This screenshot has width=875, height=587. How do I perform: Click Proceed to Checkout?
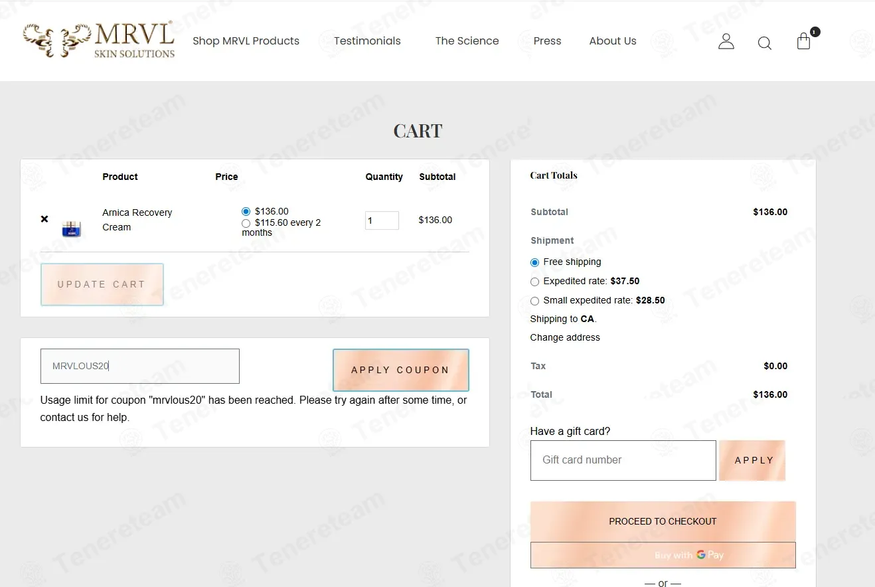click(x=663, y=521)
